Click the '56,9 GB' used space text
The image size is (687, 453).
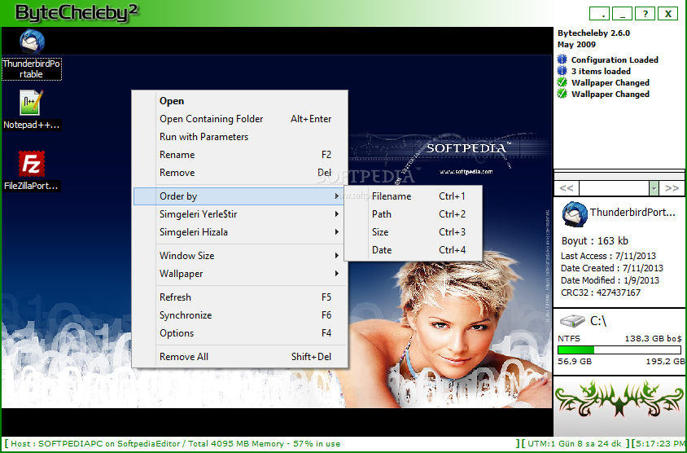pyautogui.click(x=575, y=362)
